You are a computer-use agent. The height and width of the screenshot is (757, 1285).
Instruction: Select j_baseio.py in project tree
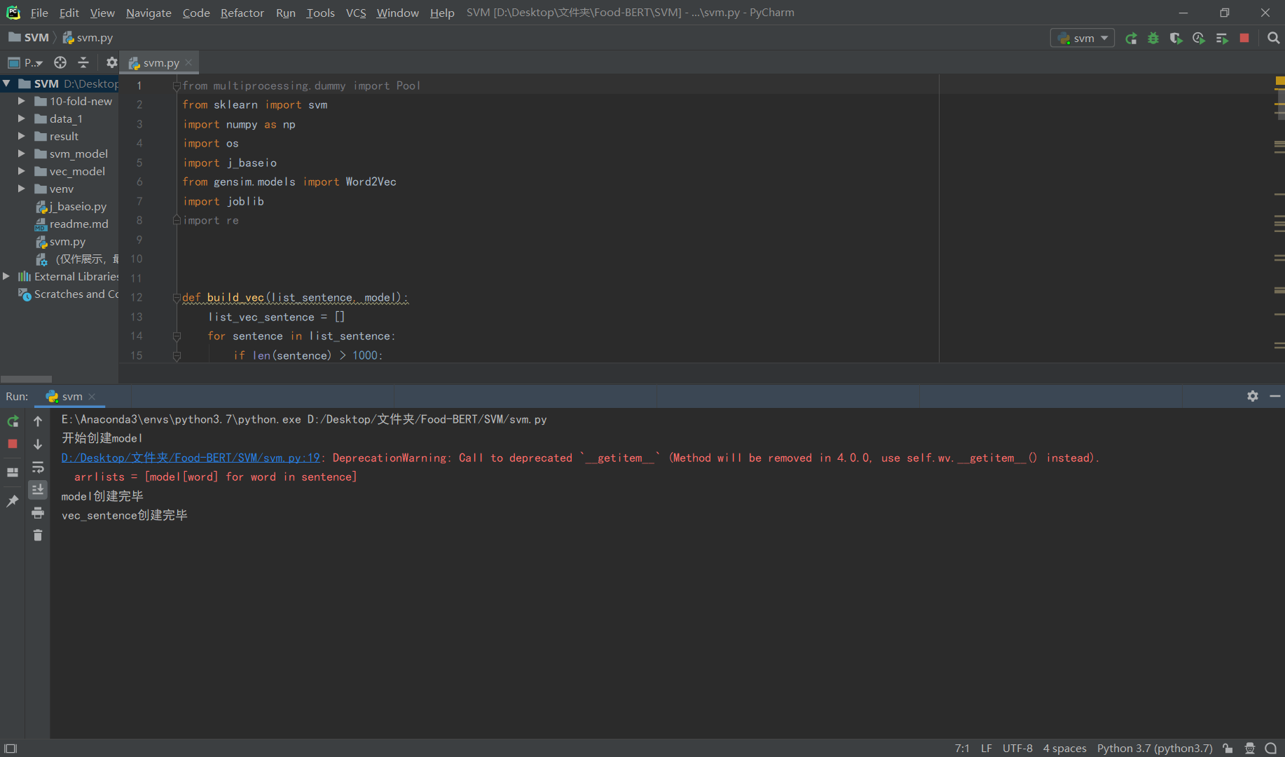(x=71, y=206)
